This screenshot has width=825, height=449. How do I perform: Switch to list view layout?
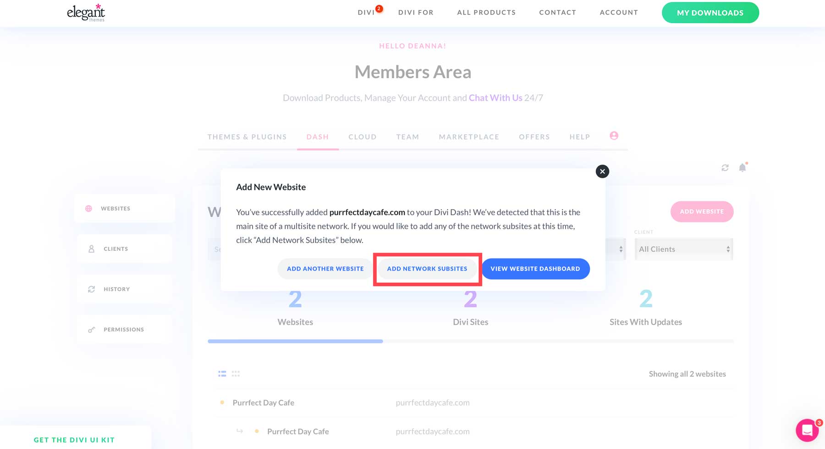pos(222,373)
